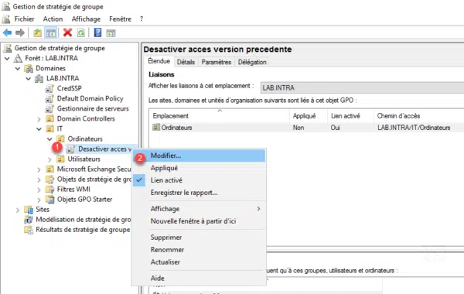Click the Domain Controllers OU folder icon
Screen dimensions: 464x294
(x=49, y=118)
